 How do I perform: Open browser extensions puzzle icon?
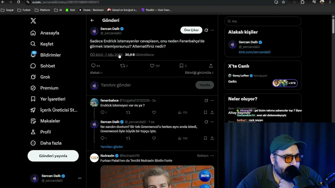303,2
